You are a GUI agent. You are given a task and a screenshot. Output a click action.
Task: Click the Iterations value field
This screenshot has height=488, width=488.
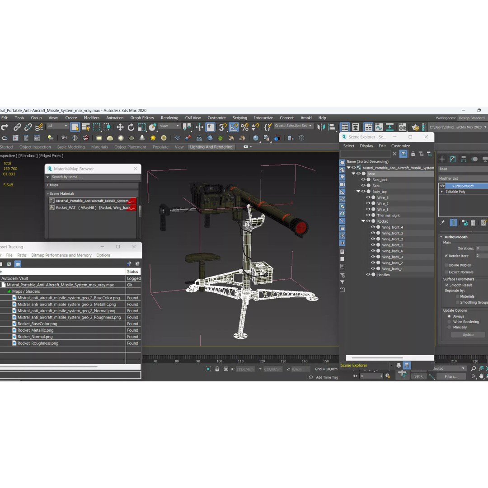click(482, 249)
